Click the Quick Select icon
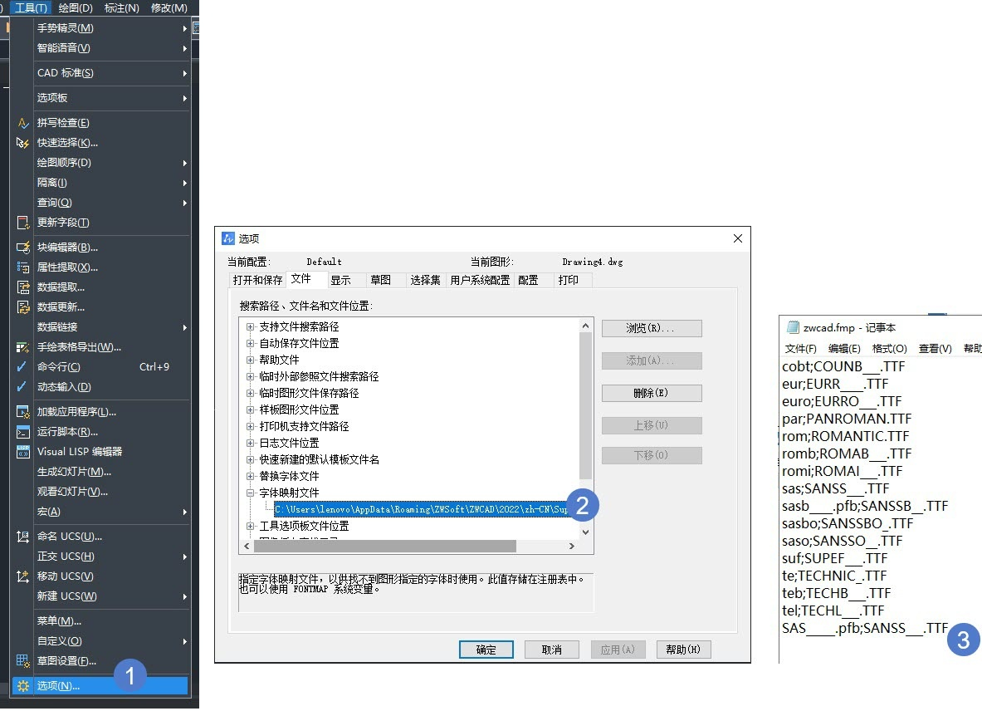Image resolution: width=982 pixels, height=711 pixels. [22, 143]
